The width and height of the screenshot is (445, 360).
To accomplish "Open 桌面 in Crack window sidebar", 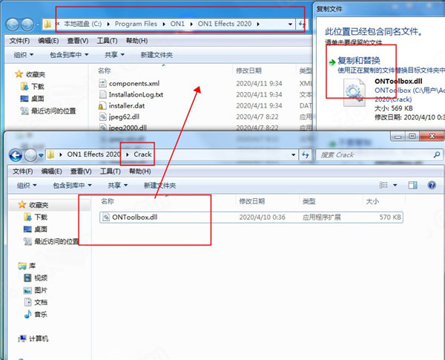I will coord(41,229).
